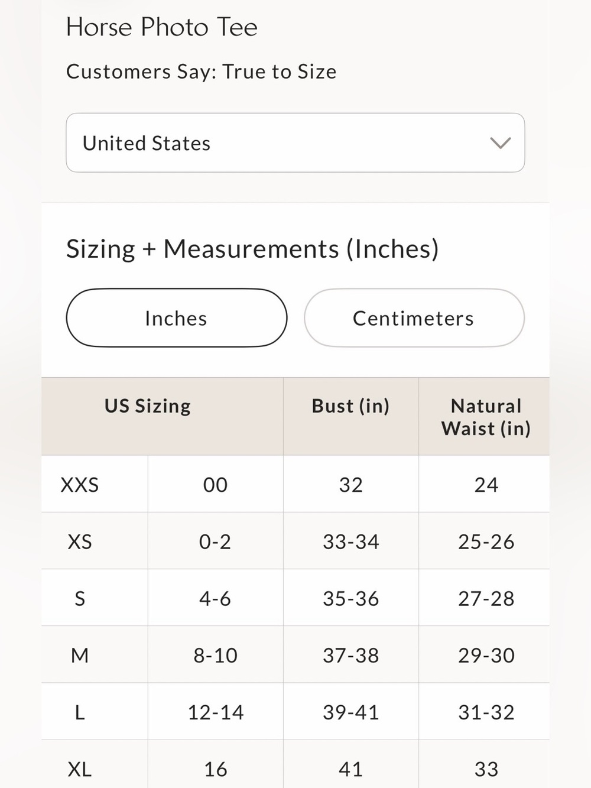The image size is (591, 788).
Task: Select the S size row label
Action: tap(80, 598)
